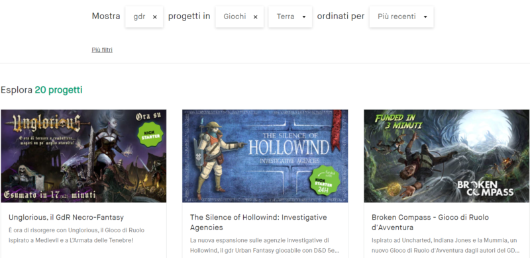530x258 pixels.
Task: Click the 'ordinati per' label text
Action: click(341, 17)
